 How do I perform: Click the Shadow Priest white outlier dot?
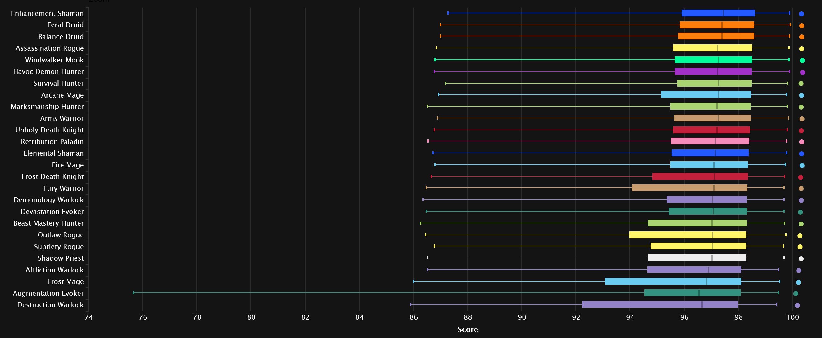coord(801,258)
